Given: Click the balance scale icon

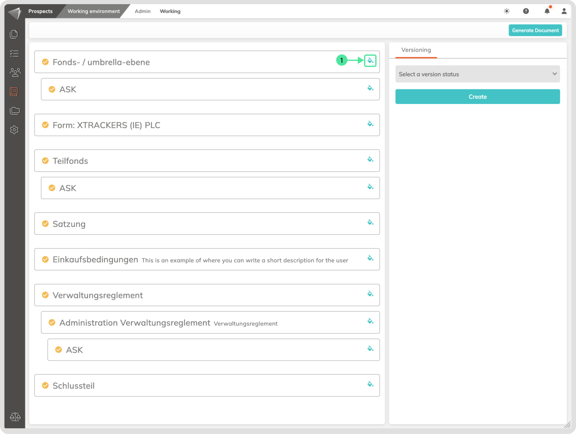Looking at the screenshot, I should pos(15,417).
